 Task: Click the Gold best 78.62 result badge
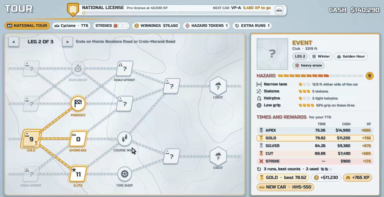(x=283, y=178)
